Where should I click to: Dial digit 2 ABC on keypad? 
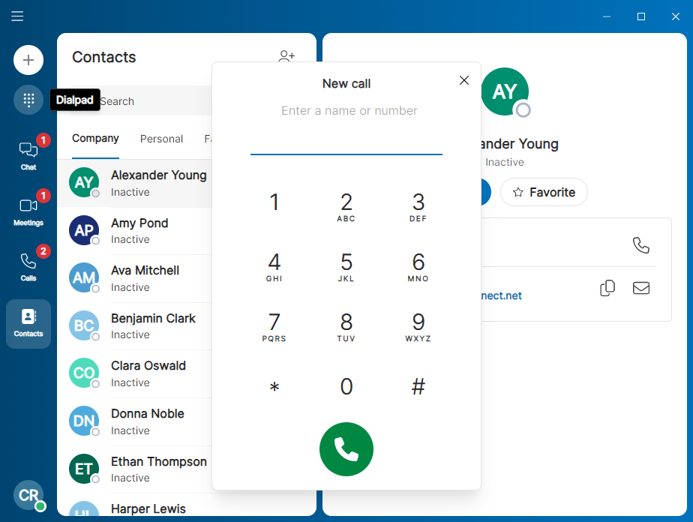tap(346, 207)
